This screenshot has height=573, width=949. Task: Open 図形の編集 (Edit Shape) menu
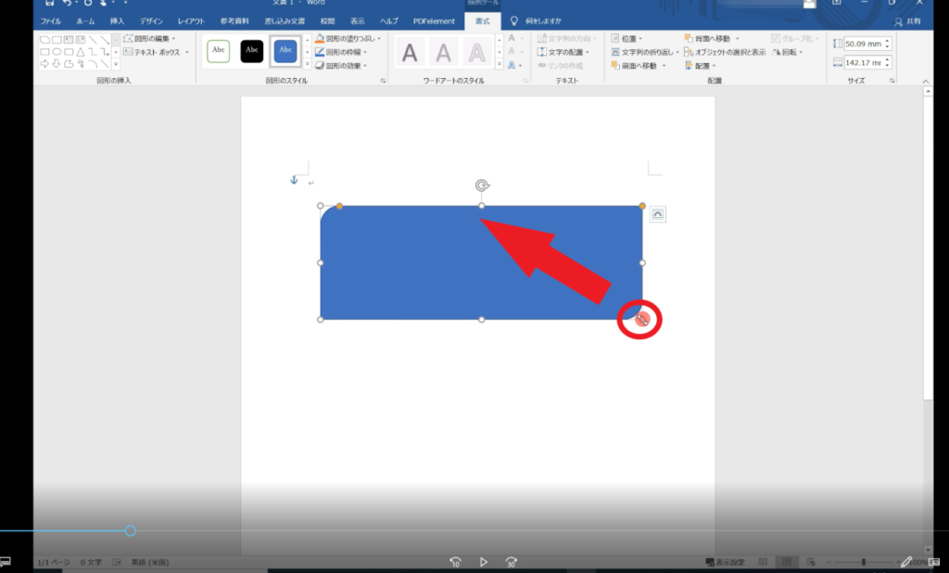pos(154,39)
